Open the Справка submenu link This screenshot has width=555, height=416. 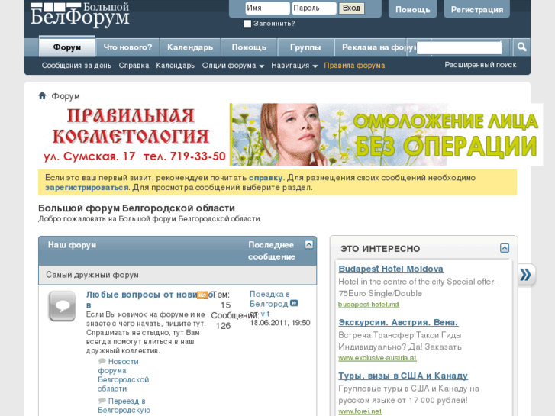(x=134, y=66)
